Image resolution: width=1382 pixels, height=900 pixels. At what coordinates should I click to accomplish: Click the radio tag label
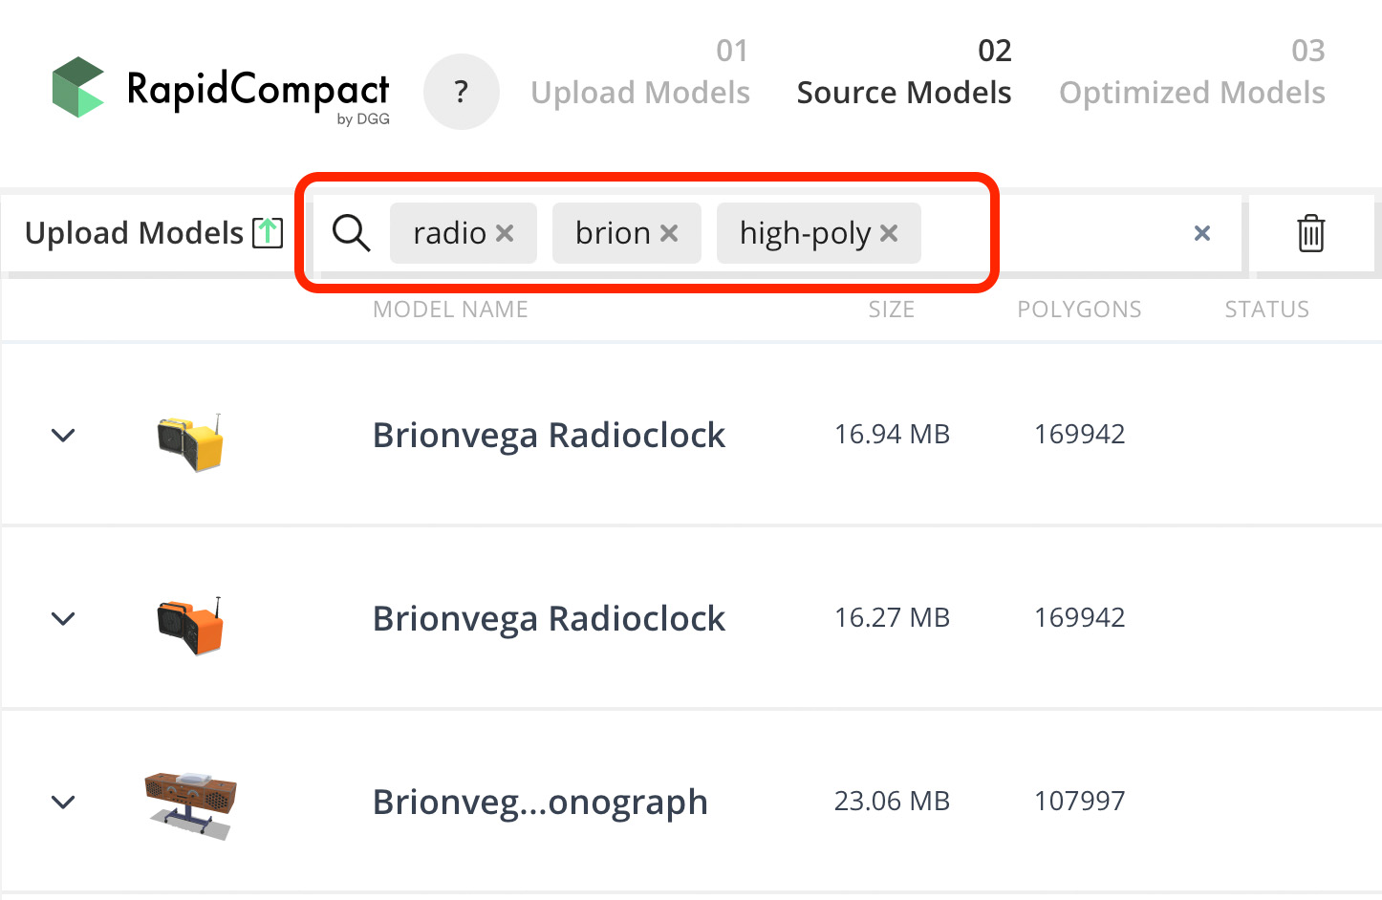449,233
